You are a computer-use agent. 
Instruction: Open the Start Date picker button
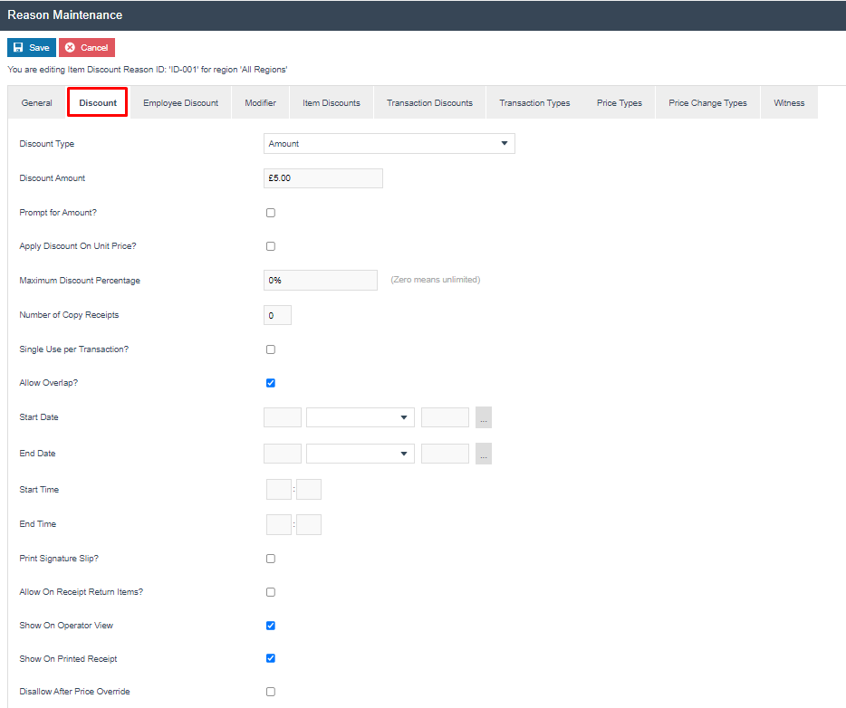[x=484, y=417]
